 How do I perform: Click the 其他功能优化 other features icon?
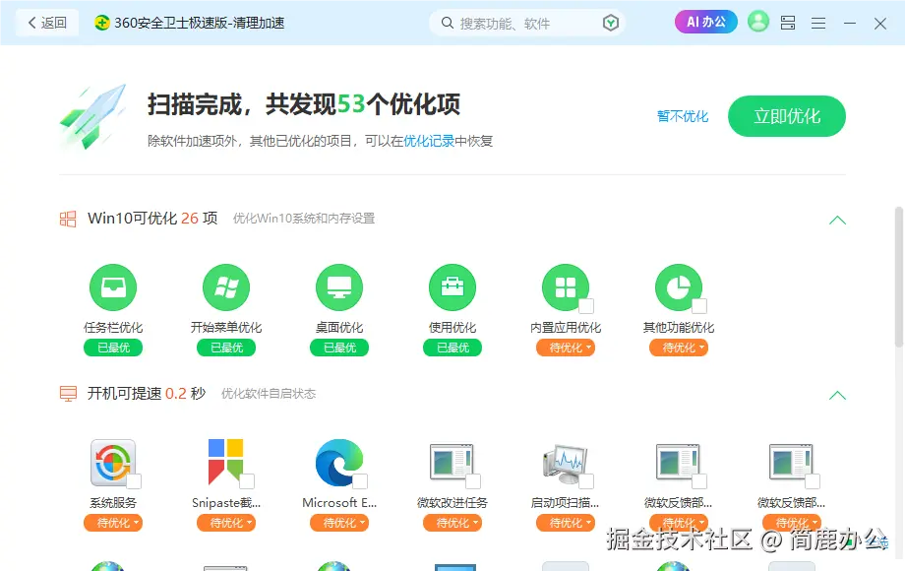click(679, 286)
